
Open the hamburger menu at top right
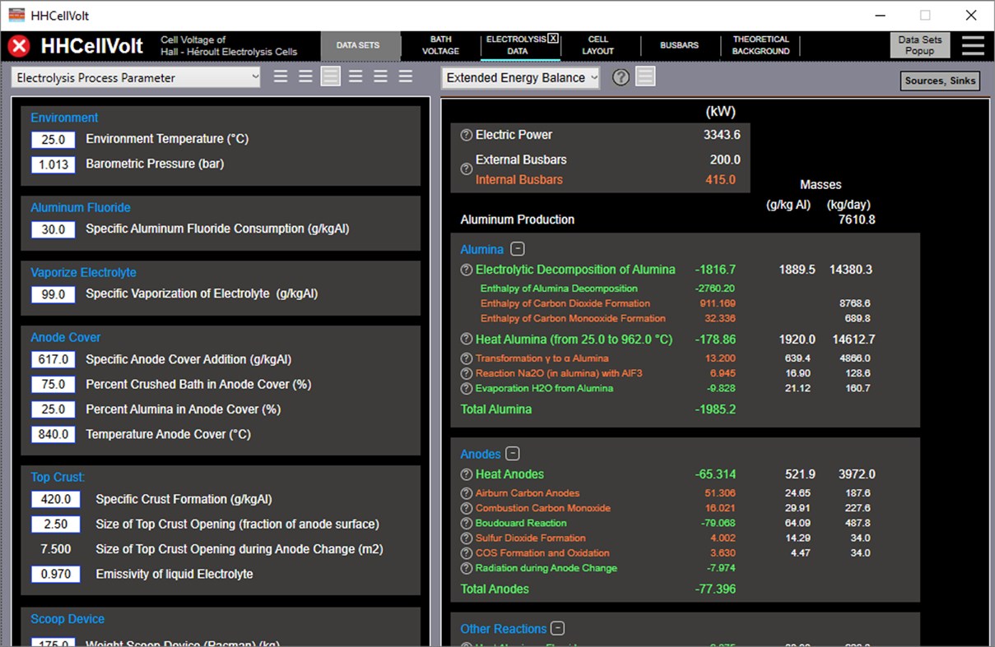(x=973, y=46)
